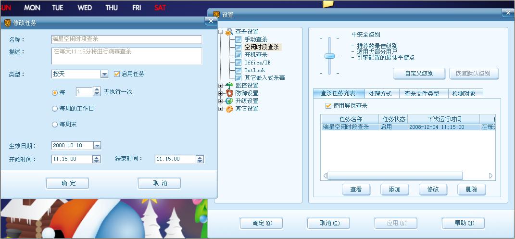Click the 空闲时段查杀 document icon
Image resolution: width=515 pixels, height=239 pixels.
pyautogui.click(x=239, y=47)
